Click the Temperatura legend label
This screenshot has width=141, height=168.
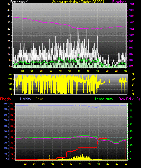(x=104, y=99)
